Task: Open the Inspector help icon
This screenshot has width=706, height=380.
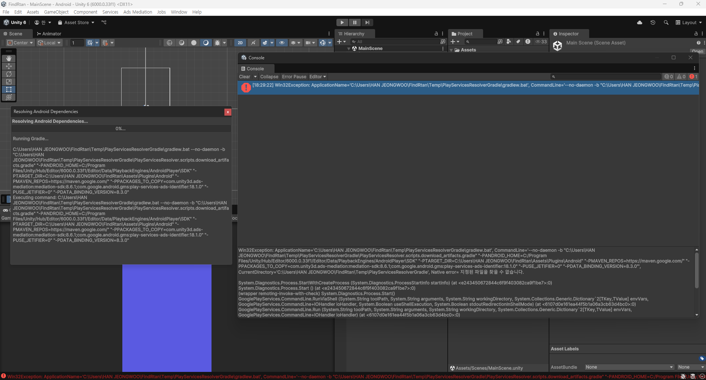Action: tap(698, 43)
